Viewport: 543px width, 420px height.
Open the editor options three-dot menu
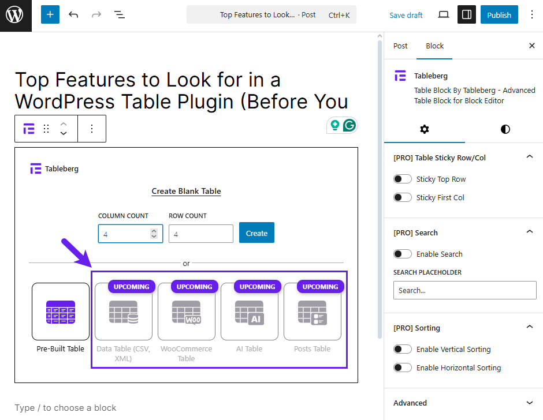pyautogui.click(x=532, y=14)
